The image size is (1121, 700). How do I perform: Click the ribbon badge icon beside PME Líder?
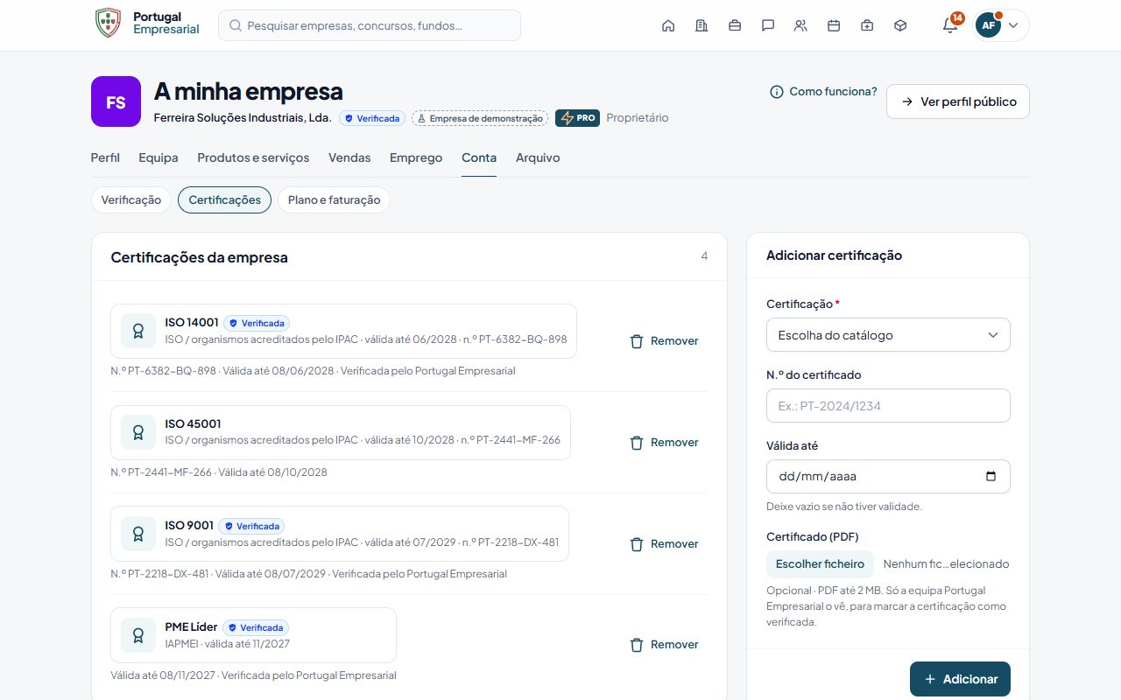[137, 635]
